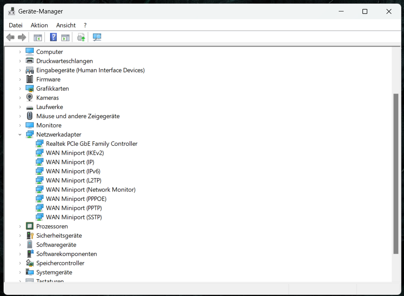
Task: Toggle the action pane toolbar icon
Action: [65, 38]
